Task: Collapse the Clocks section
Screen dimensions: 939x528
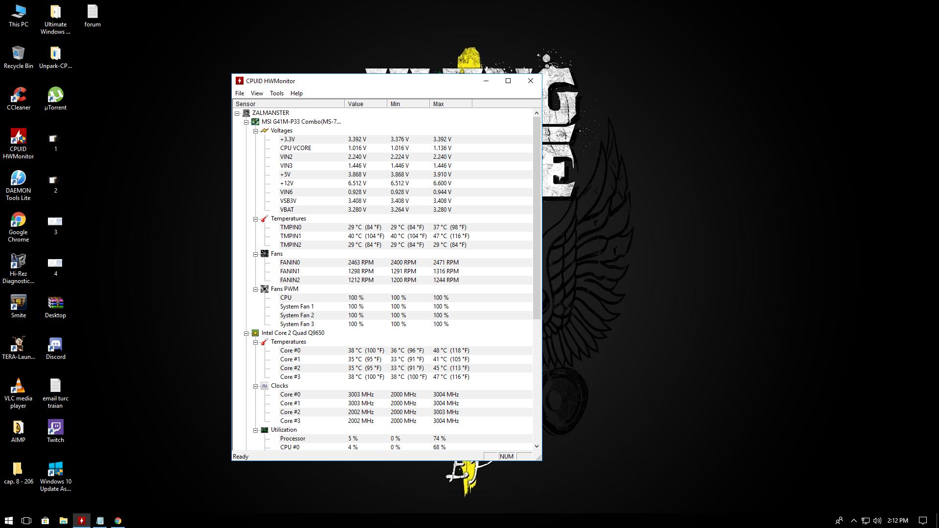Action: click(255, 386)
